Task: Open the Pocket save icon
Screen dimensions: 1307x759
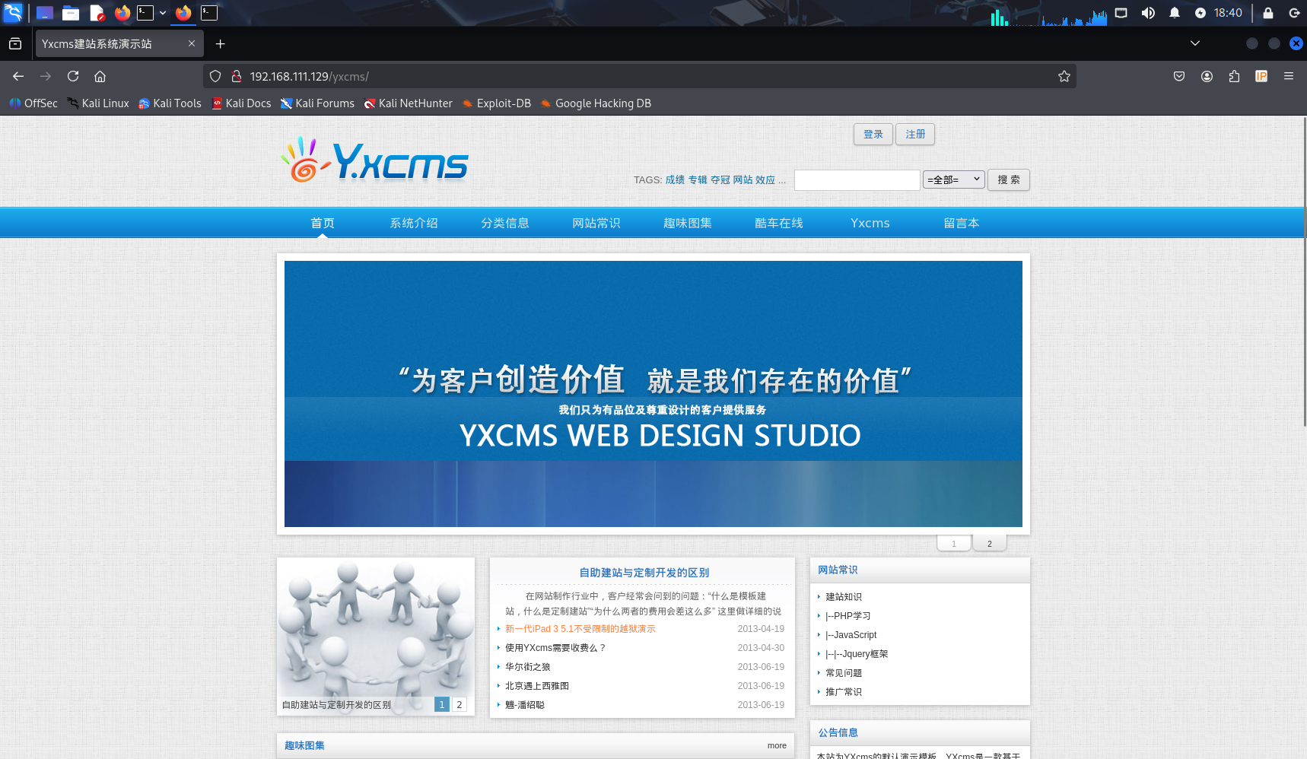Action: click(1179, 76)
